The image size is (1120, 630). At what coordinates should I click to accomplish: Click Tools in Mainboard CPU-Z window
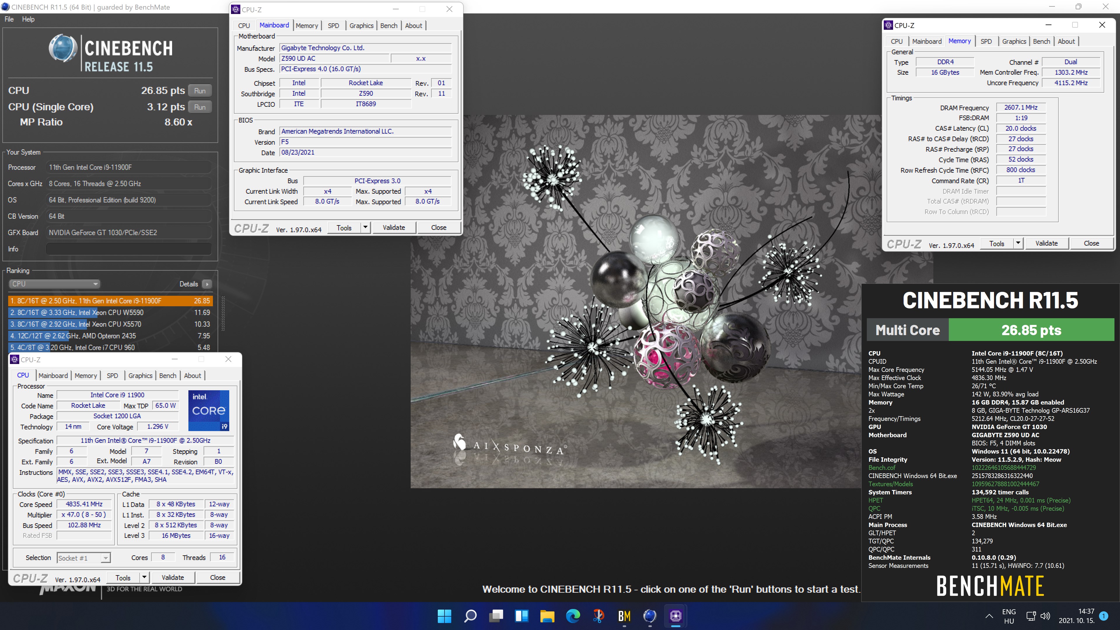[344, 228]
